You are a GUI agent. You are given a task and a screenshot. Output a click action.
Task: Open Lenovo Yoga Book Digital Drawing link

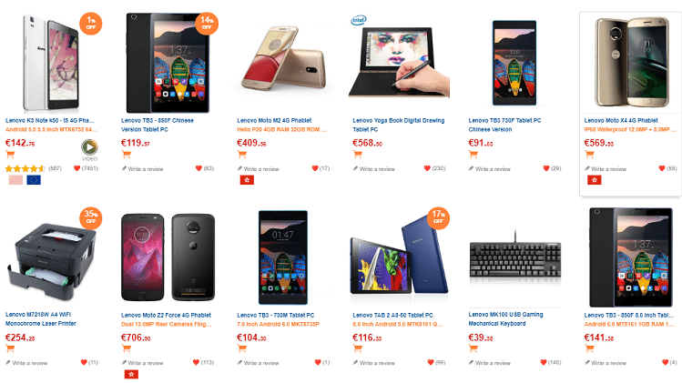(x=399, y=125)
